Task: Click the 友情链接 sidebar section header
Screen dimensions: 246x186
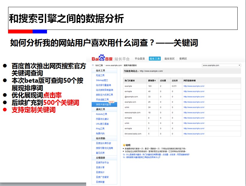Action: 104,158
